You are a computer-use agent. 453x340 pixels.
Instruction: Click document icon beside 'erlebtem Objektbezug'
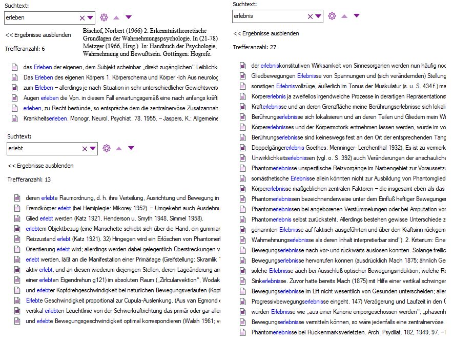point(17,229)
